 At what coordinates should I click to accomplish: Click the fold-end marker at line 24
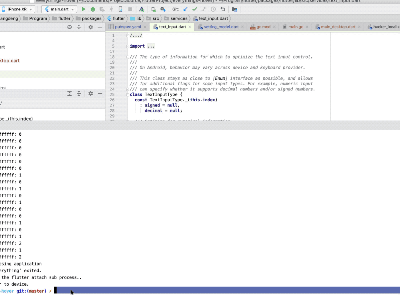point(128,89)
